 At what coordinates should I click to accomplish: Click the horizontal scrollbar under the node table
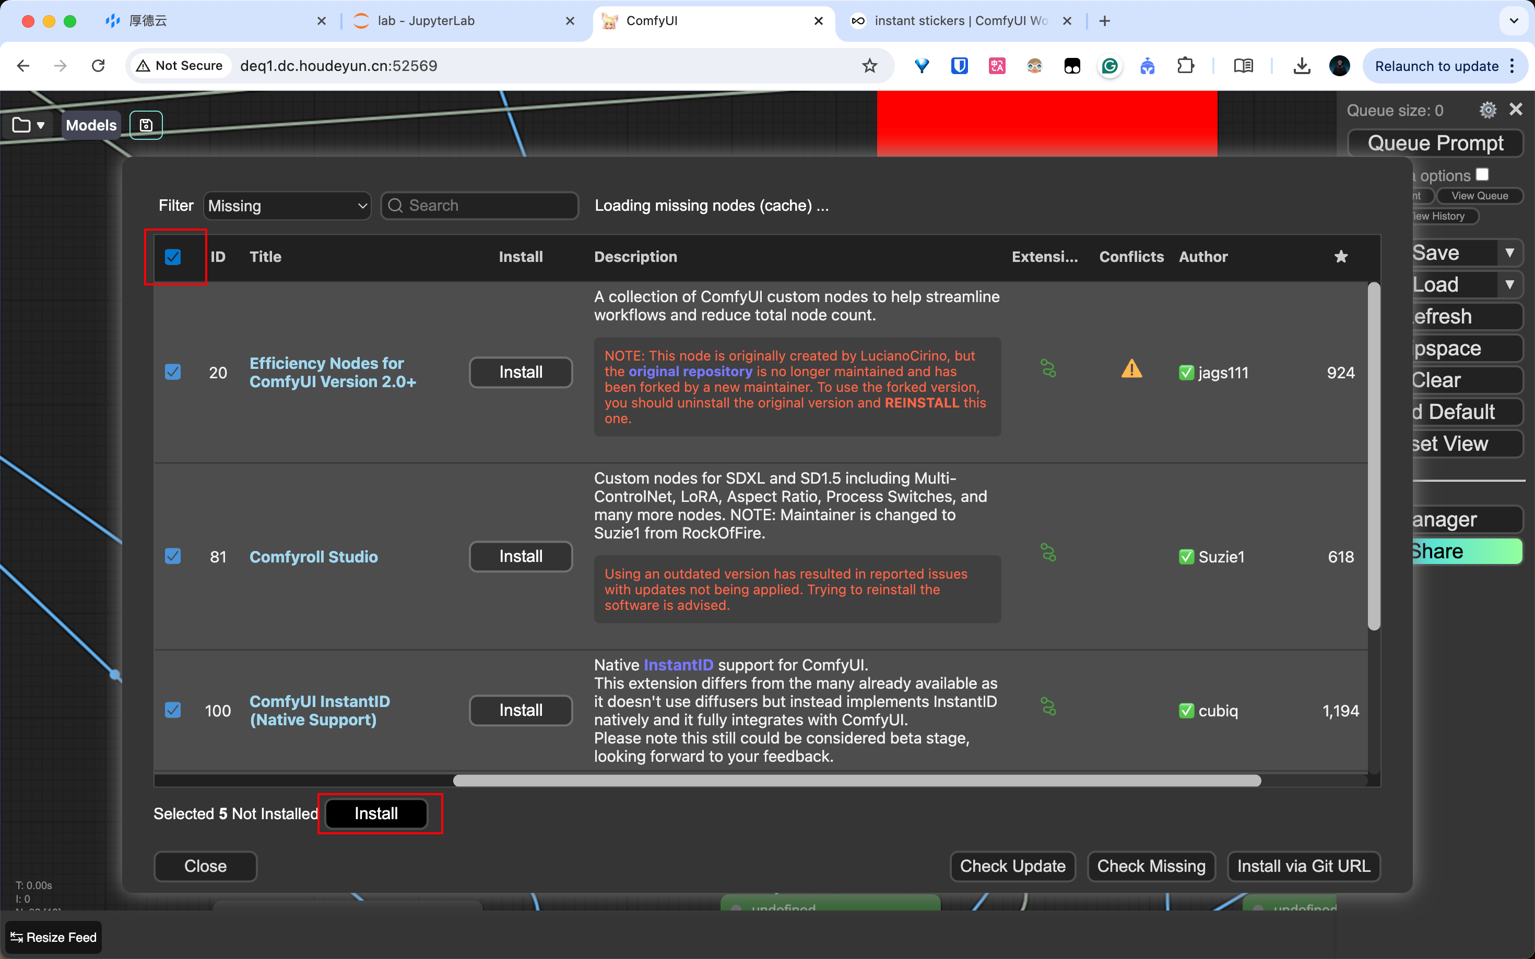[857, 781]
